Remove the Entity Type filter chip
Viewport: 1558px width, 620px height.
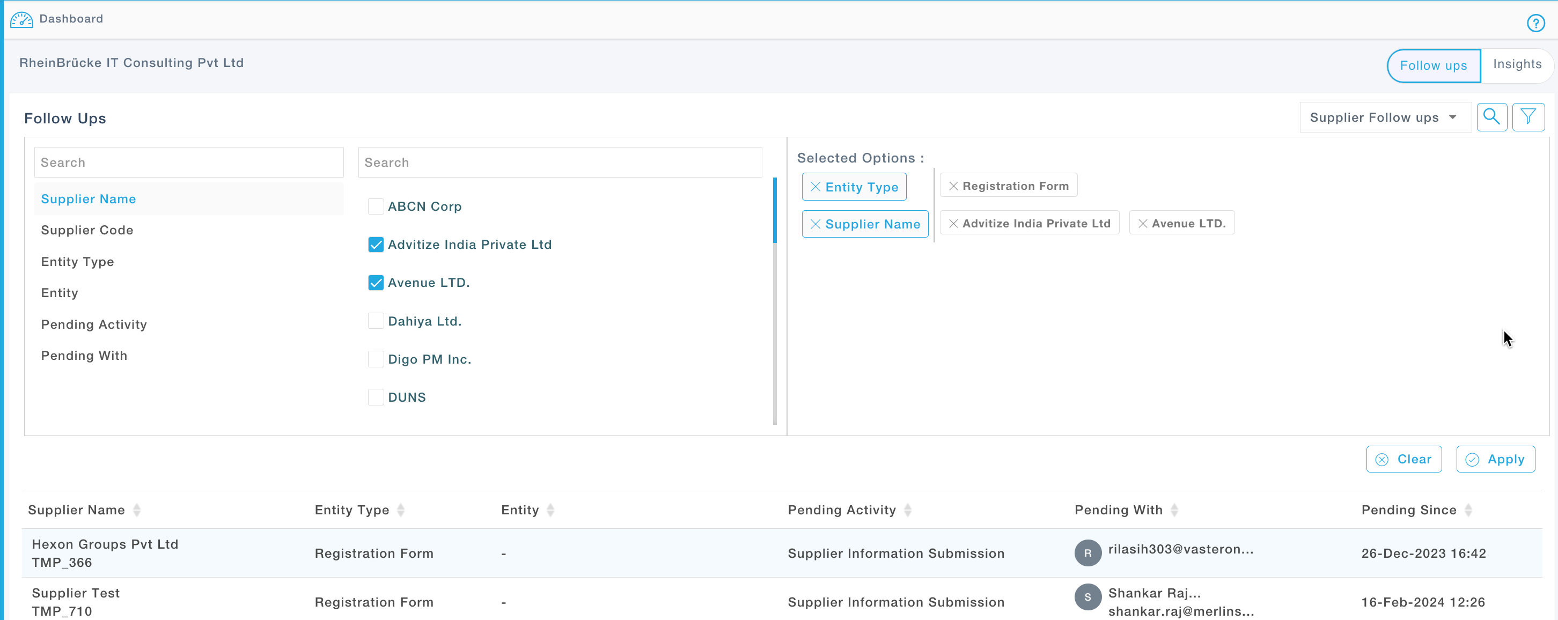[x=815, y=187]
